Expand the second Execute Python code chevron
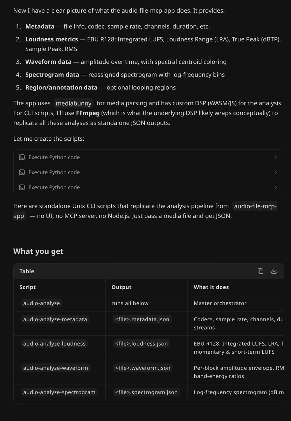The image size is (291, 421). click(x=276, y=172)
